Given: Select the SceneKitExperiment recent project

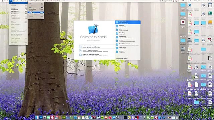Looking at the screenshot, I should coord(128,44).
